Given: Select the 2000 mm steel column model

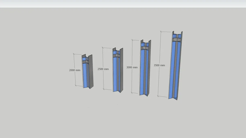Looking at the screenshot, I should pyautogui.click(x=87, y=71).
